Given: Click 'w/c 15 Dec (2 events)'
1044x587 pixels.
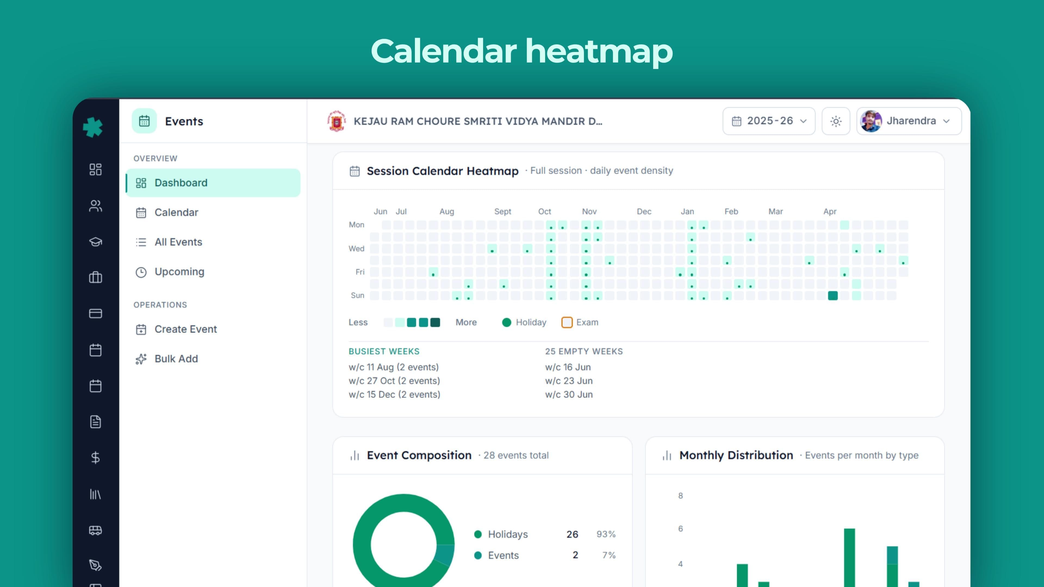Looking at the screenshot, I should (x=394, y=395).
